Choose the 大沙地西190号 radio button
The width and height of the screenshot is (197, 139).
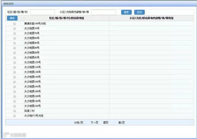[15, 101]
